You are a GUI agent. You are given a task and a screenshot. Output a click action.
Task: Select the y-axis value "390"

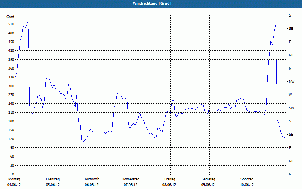pos(11,60)
